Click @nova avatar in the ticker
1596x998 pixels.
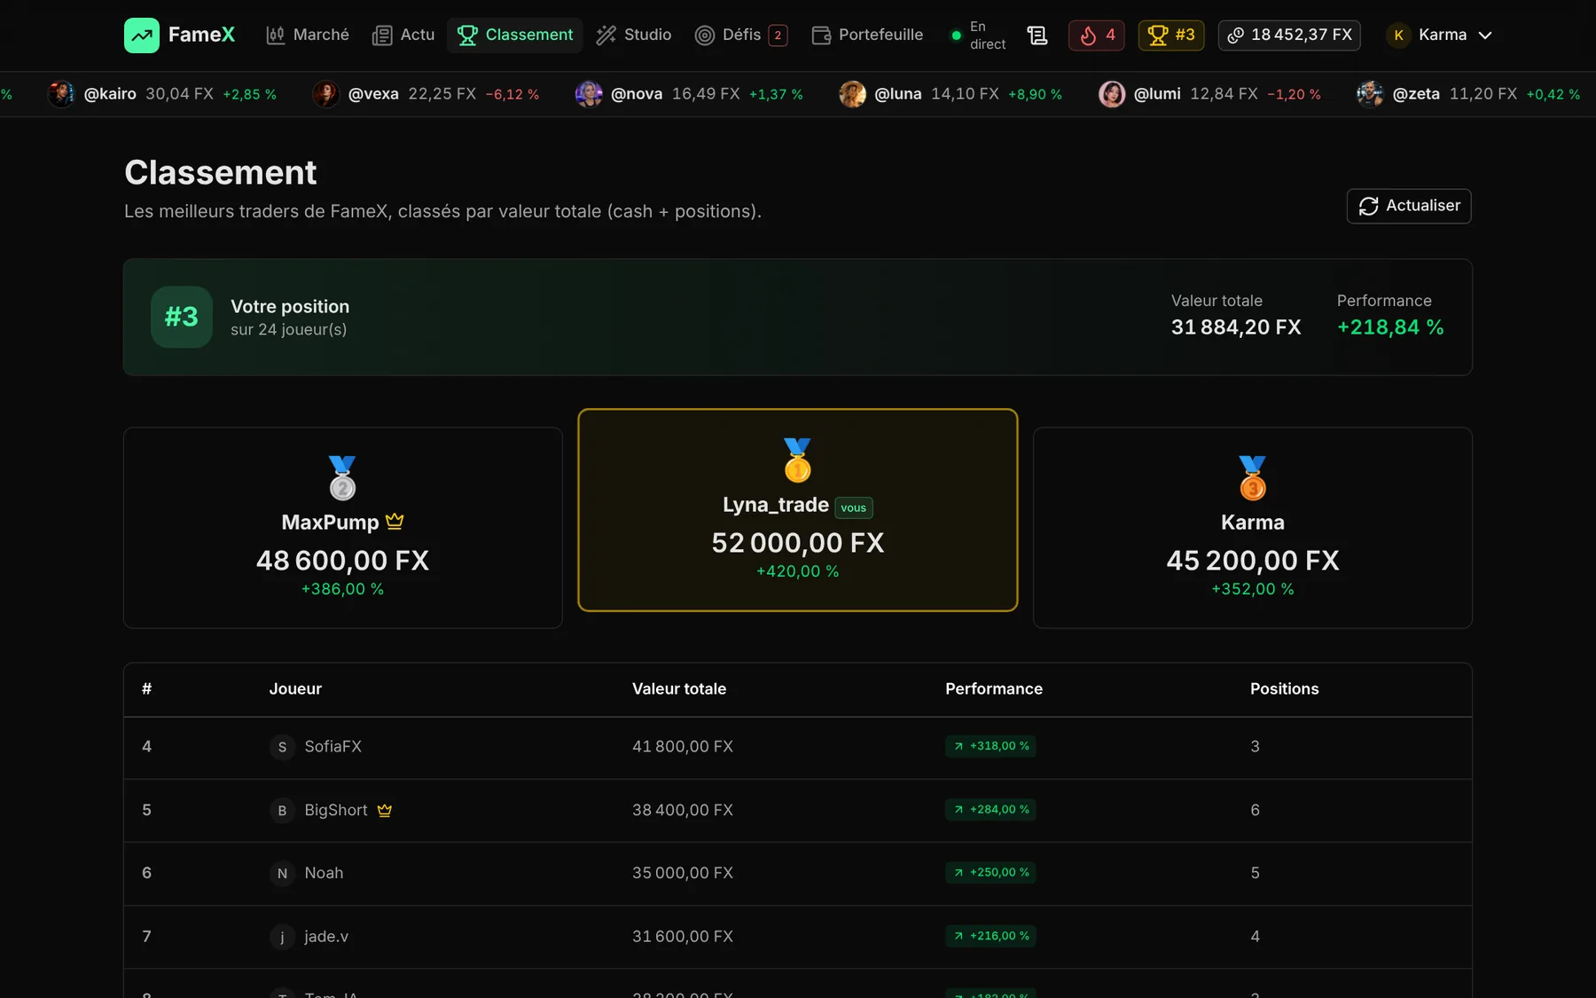(589, 94)
